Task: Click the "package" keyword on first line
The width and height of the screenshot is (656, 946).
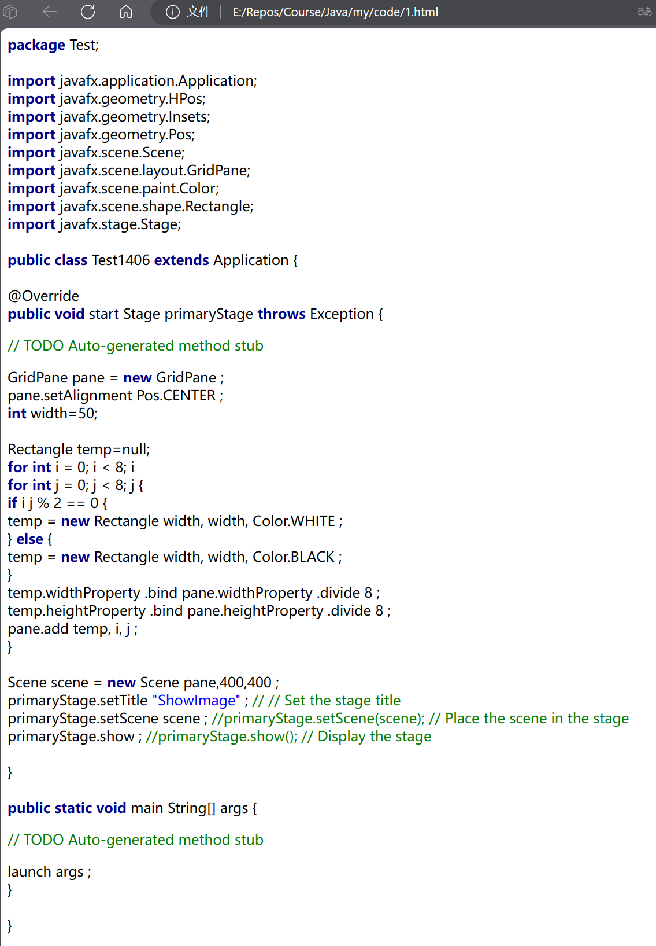Action: click(36, 45)
